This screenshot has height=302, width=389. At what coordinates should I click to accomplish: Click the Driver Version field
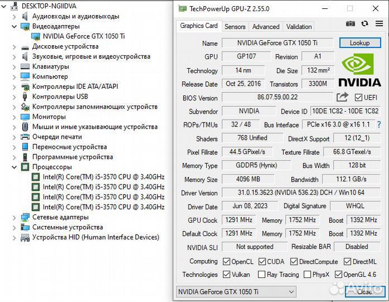click(x=301, y=192)
